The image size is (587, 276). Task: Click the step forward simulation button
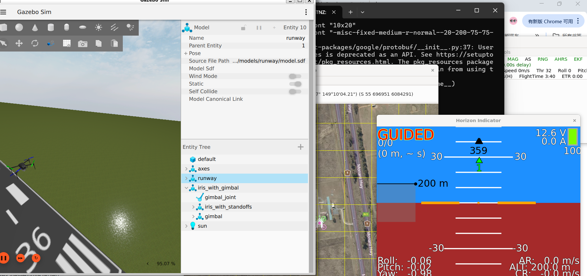pos(20,258)
